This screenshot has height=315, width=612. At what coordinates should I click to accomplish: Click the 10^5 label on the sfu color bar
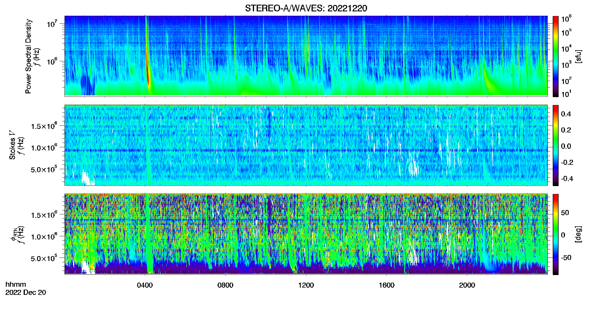(x=566, y=32)
